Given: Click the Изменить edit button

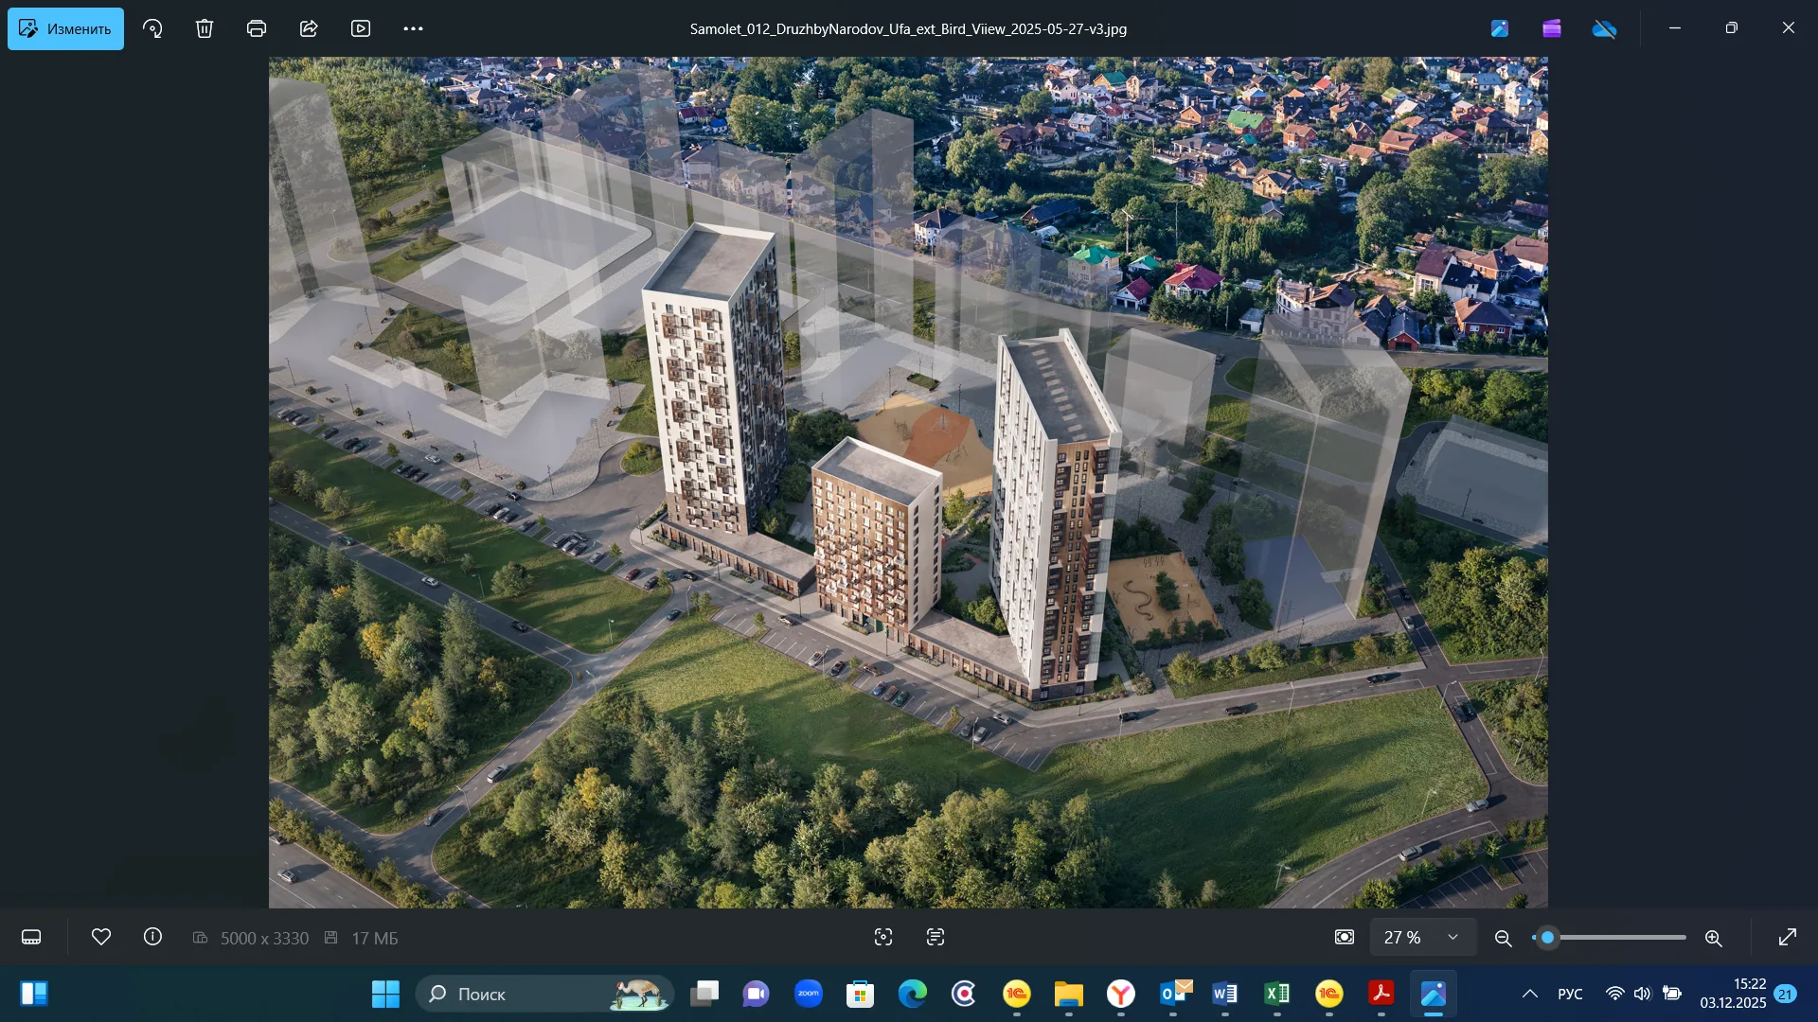Looking at the screenshot, I should (65, 28).
